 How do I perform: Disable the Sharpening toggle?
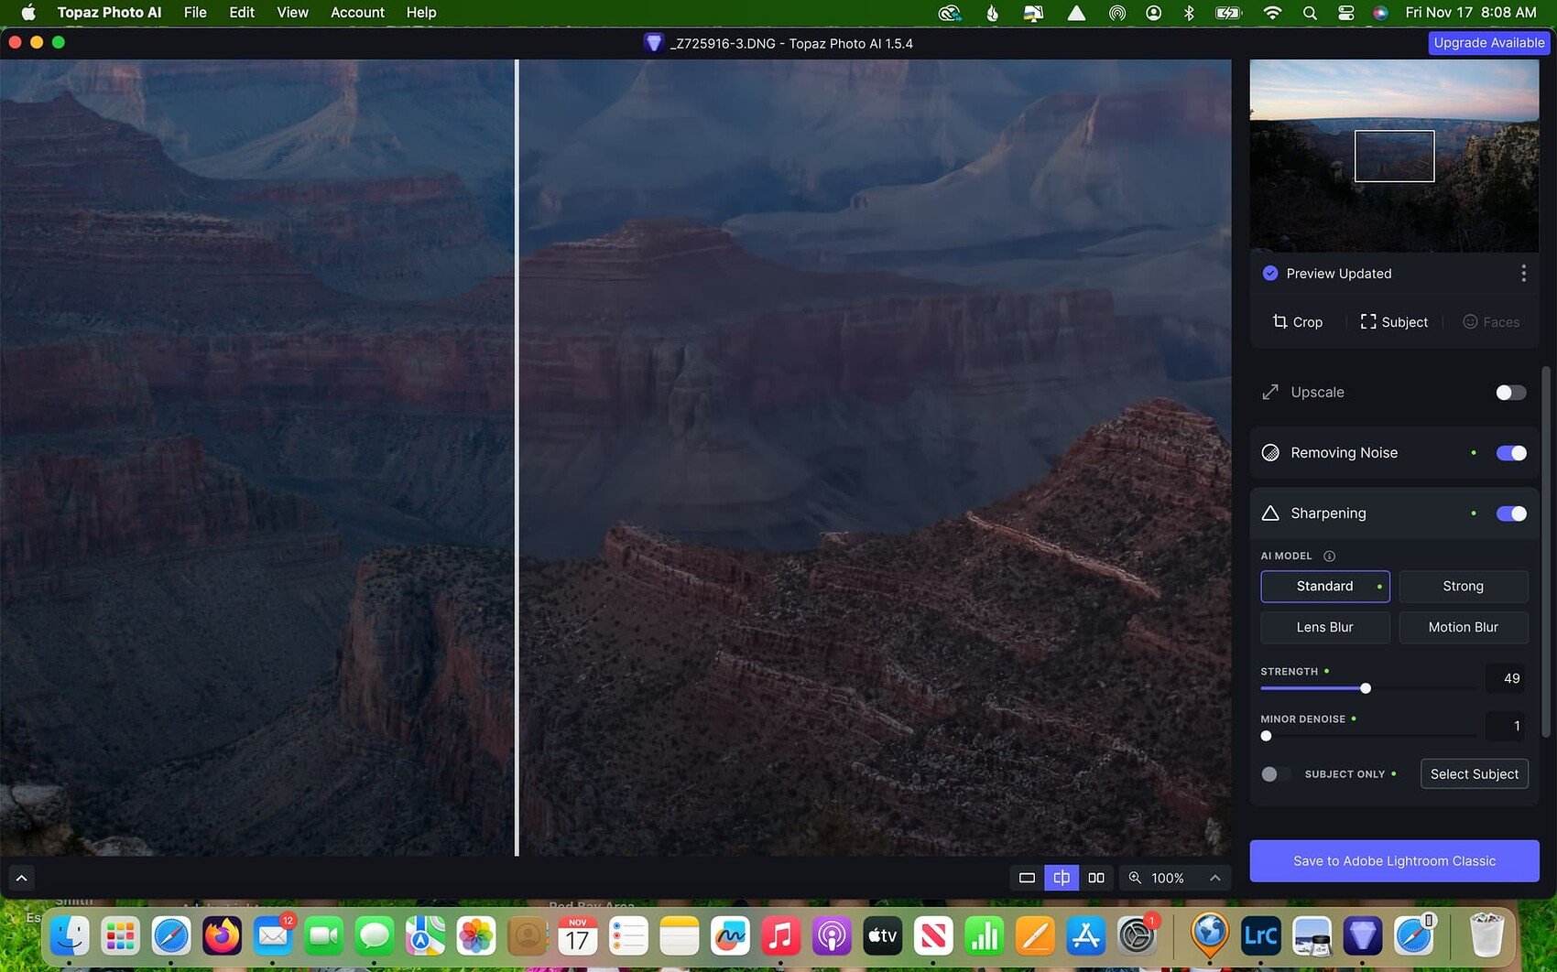(x=1511, y=513)
